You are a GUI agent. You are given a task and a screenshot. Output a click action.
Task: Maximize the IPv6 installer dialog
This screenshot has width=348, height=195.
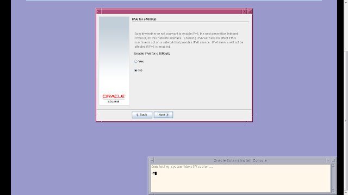click(250, 11)
